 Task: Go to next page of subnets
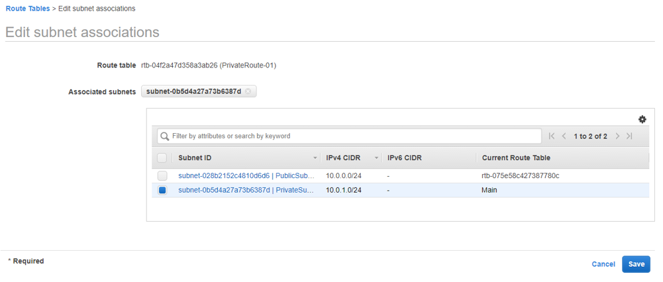pyautogui.click(x=617, y=136)
